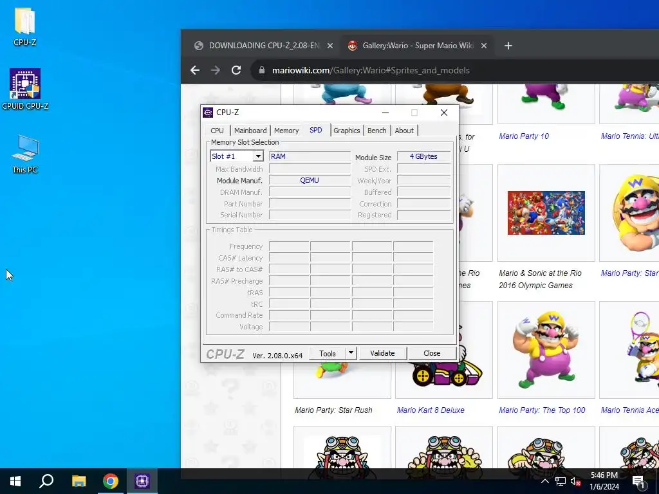Screen dimensions: 659x494
Task: Show hidden system tray icons
Action: pos(544,481)
